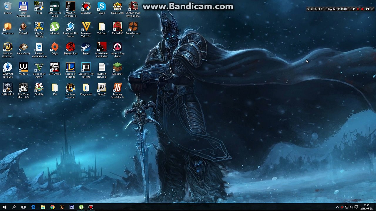376x211 pixels.
Task: Select the Rust tört szerver ip file
Action: (102, 70)
